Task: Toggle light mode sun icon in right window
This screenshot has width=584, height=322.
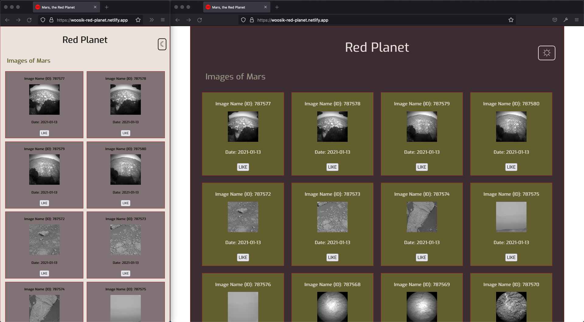Action: click(x=547, y=53)
